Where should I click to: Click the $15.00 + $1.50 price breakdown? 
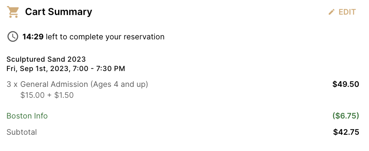(47, 95)
